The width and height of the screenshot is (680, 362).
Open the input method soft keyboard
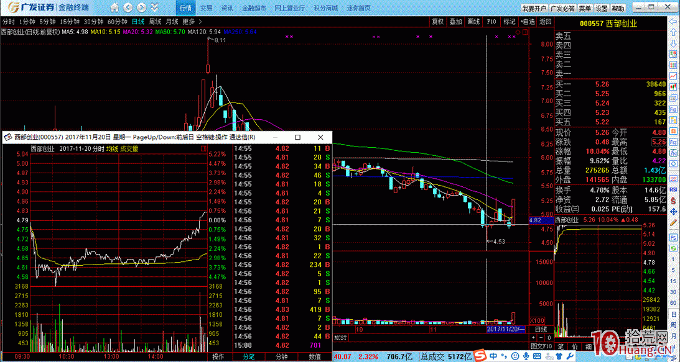(536, 356)
